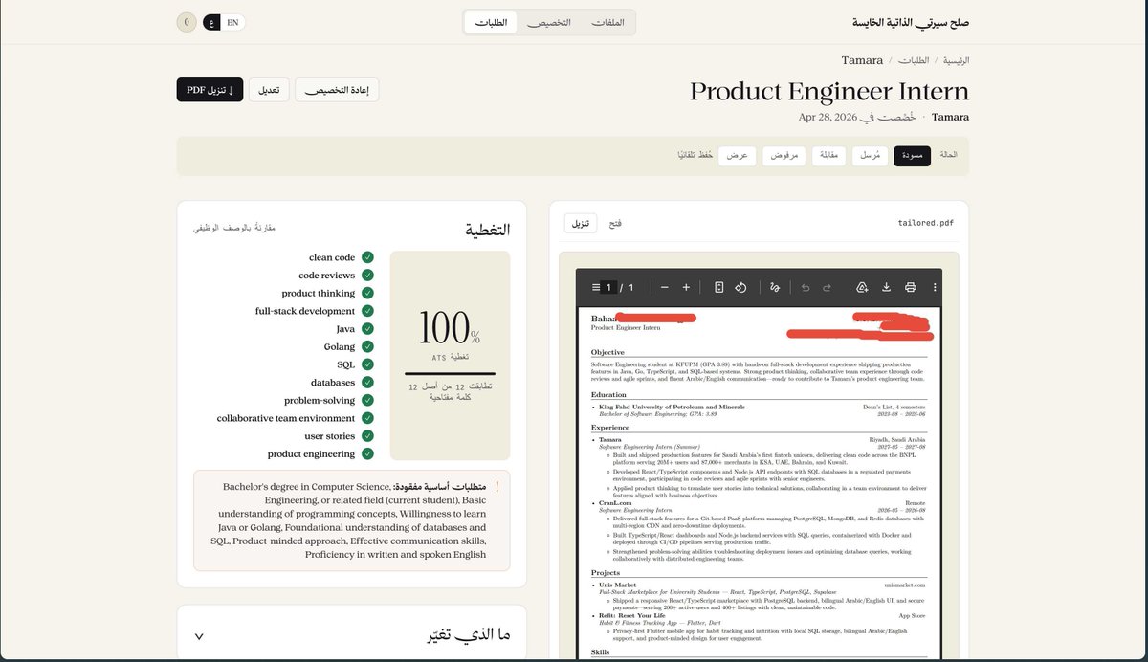Expand the ما الذي تغيّر section chevron
Image resolution: width=1148 pixels, height=662 pixels.
[x=199, y=636]
